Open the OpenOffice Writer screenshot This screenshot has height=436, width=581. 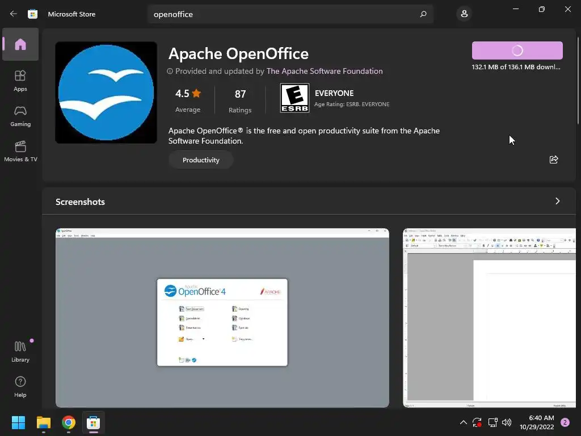tap(490, 318)
